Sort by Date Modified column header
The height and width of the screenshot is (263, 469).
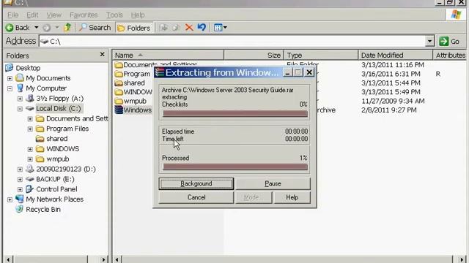(x=396, y=56)
